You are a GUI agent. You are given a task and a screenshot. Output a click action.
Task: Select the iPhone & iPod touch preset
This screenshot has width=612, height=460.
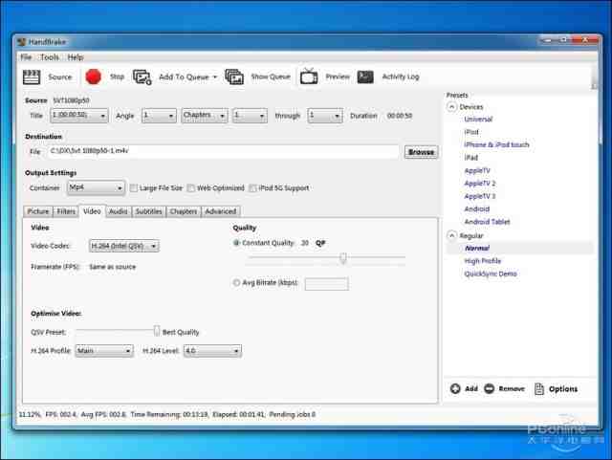pos(496,144)
